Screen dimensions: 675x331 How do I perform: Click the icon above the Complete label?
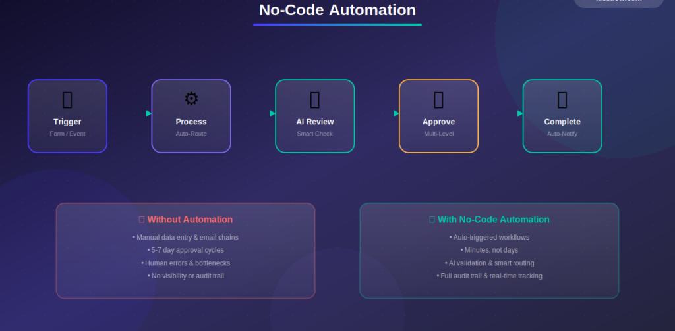tap(562, 100)
